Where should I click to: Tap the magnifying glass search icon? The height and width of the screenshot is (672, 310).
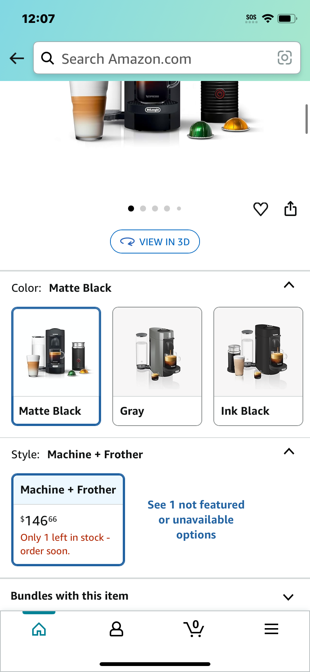pos(48,58)
